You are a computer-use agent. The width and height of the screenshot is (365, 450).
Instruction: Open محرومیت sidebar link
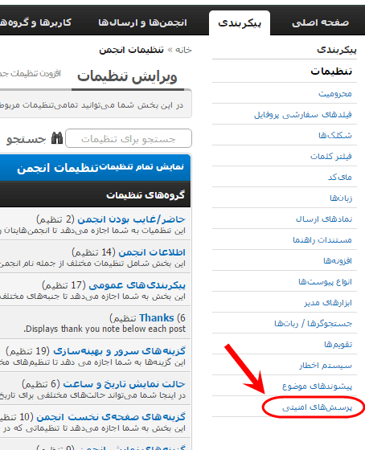point(334,93)
